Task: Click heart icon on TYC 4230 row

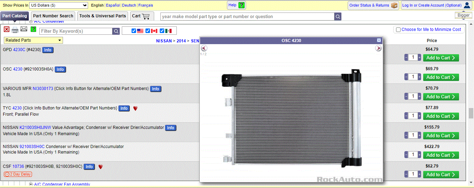Action: [x=135, y=108]
